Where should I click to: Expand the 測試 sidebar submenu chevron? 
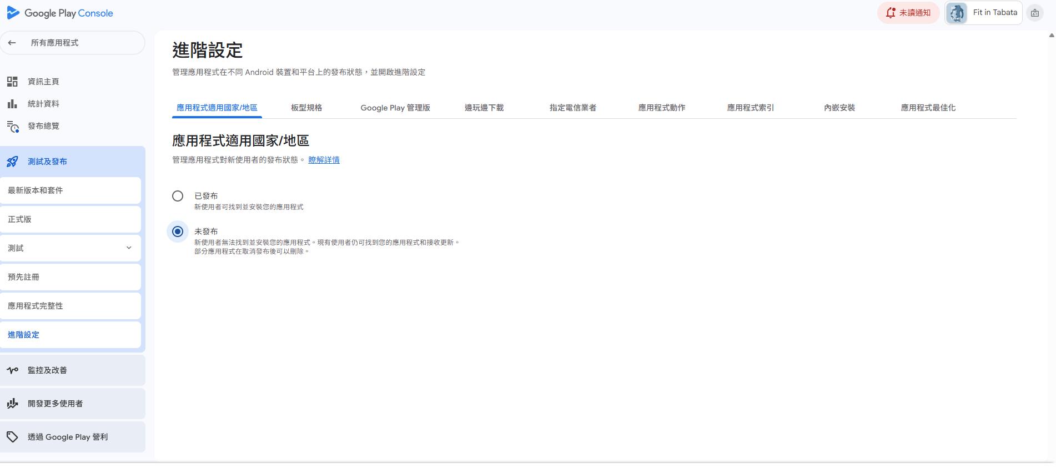pyautogui.click(x=129, y=248)
